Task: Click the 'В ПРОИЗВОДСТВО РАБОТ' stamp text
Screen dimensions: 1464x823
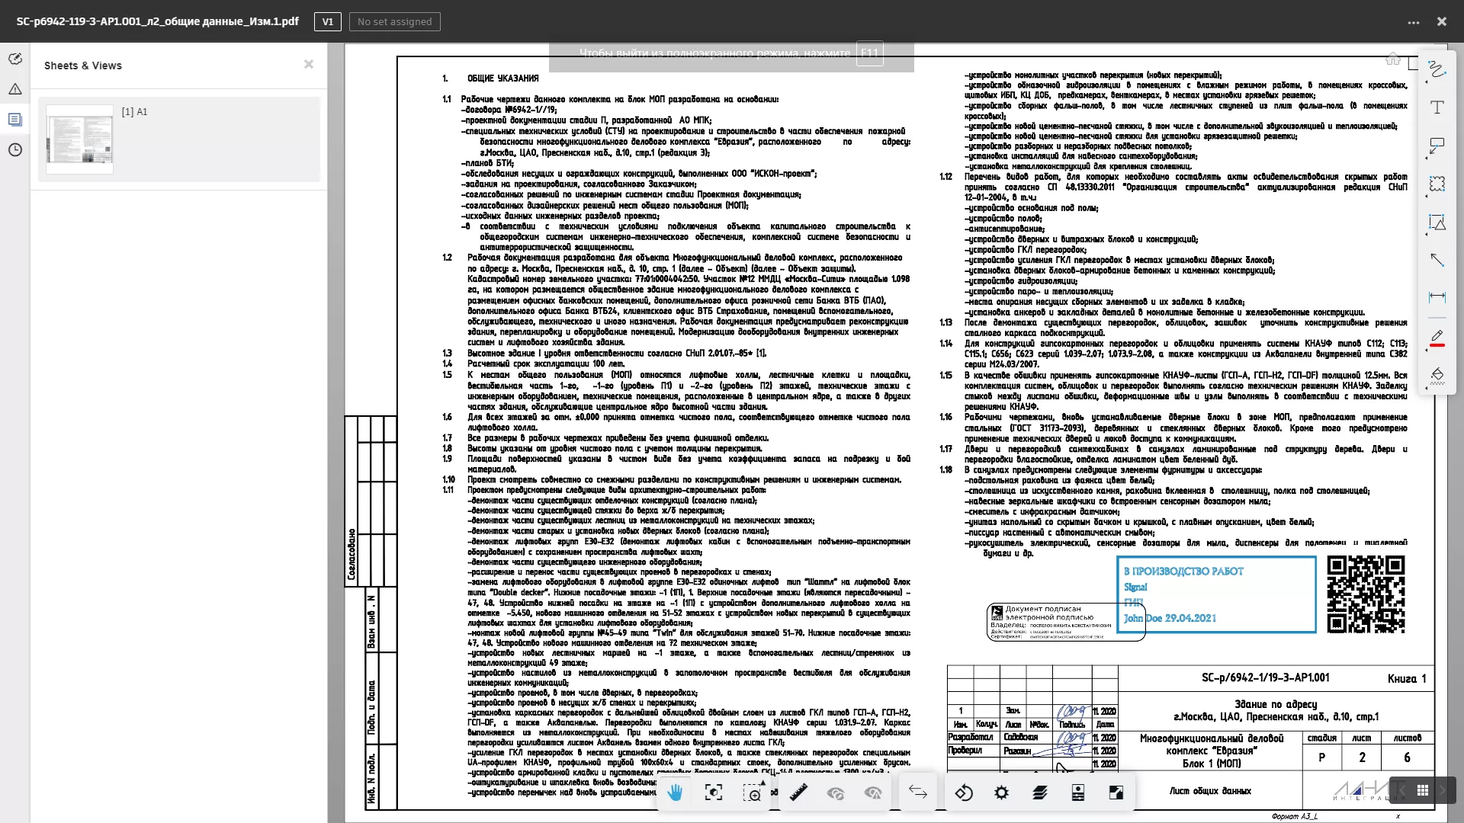Action: click(1183, 572)
